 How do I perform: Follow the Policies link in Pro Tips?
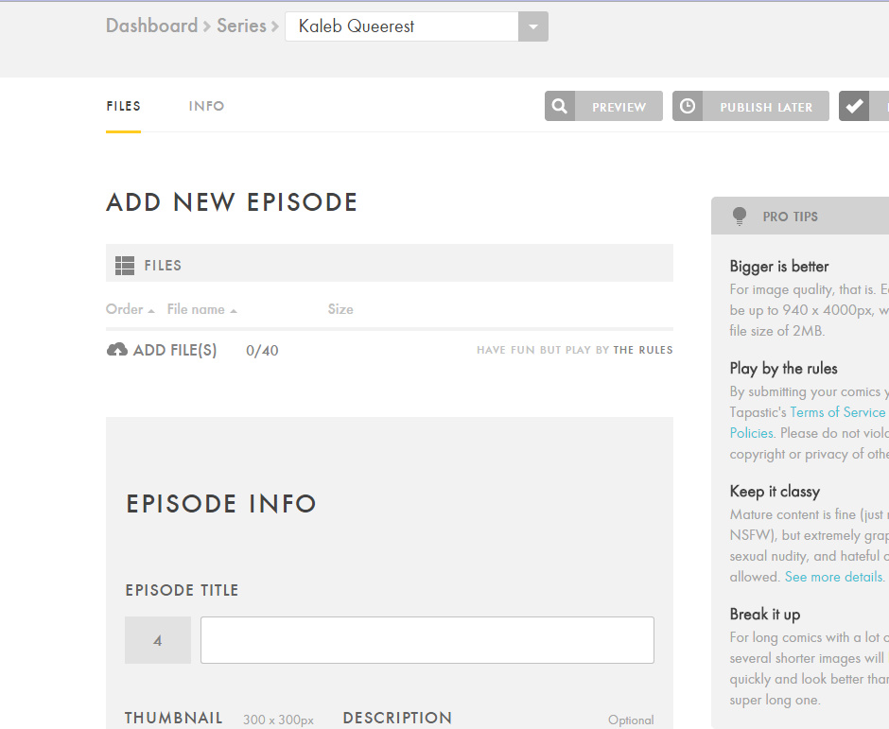(751, 433)
